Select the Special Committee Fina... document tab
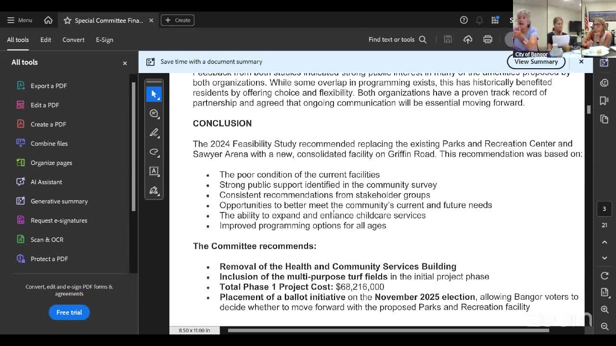Screen dimensions: 616x346 109,20
